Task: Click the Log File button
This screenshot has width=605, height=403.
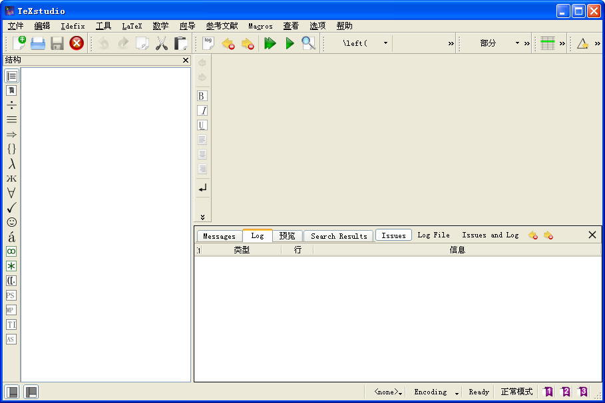Action: pyautogui.click(x=433, y=235)
